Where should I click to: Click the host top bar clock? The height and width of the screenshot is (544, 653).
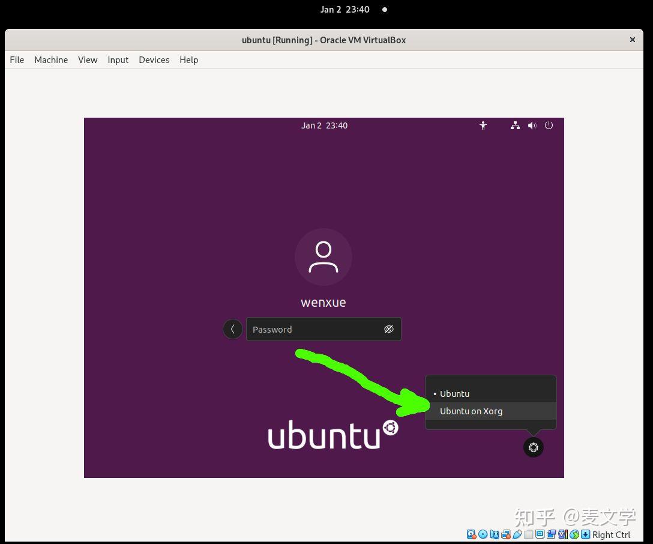tap(345, 10)
